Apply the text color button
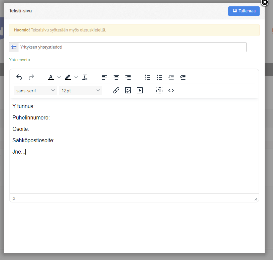 (x=51, y=77)
